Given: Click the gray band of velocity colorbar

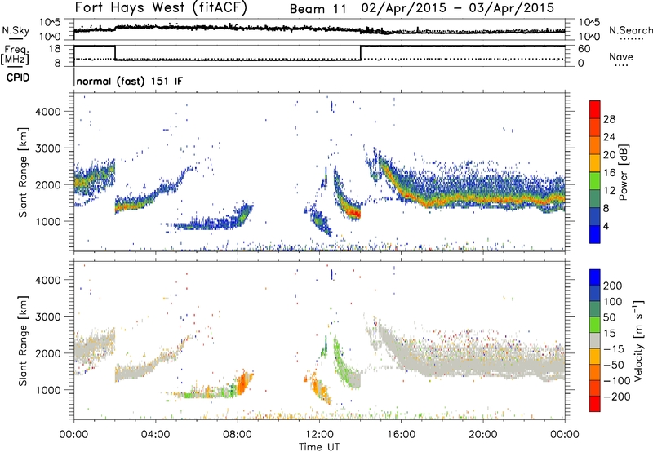Looking at the screenshot, I should [x=595, y=340].
